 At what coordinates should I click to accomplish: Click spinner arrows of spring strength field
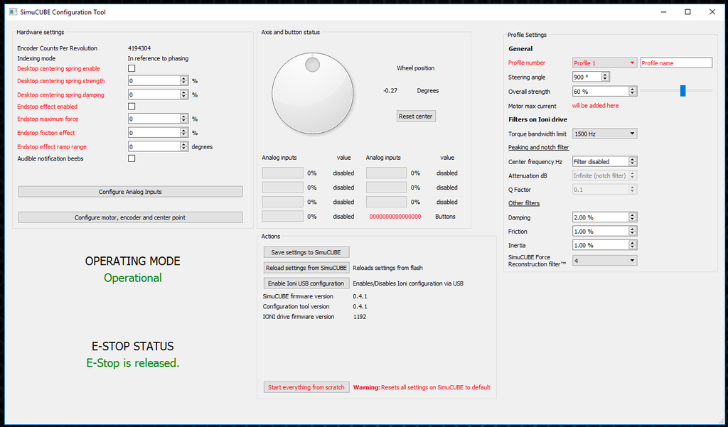184,81
